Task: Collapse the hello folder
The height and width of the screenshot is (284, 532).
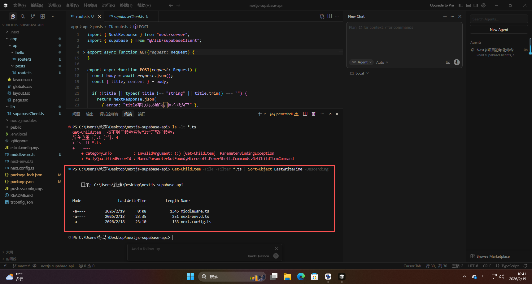Action: click(x=12, y=53)
